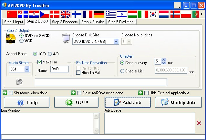
Task: Choose the Israeli flag language
Action: 122,14
